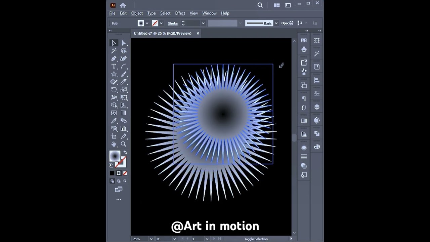The height and width of the screenshot is (242, 430).
Task: Click the Stroke link in control bar
Action: [173, 23]
